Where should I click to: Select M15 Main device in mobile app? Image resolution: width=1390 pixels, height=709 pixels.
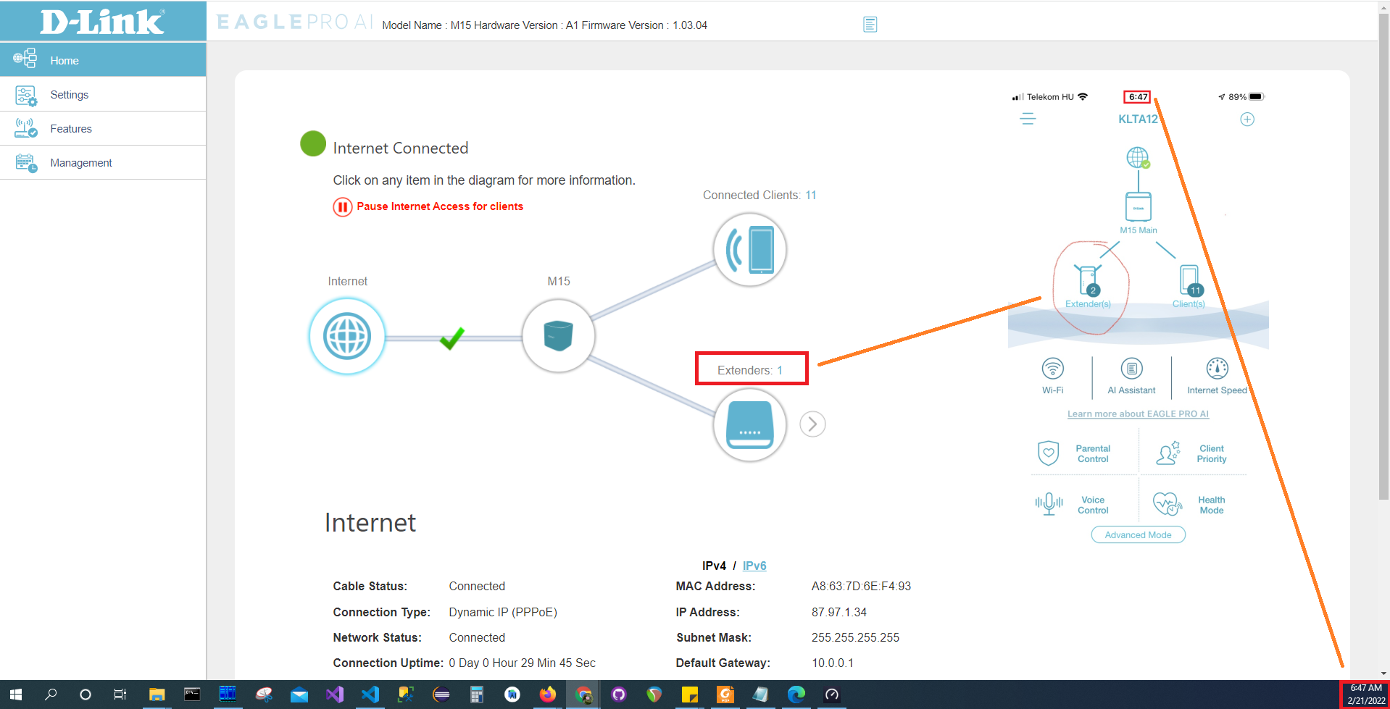click(x=1139, y=211)
